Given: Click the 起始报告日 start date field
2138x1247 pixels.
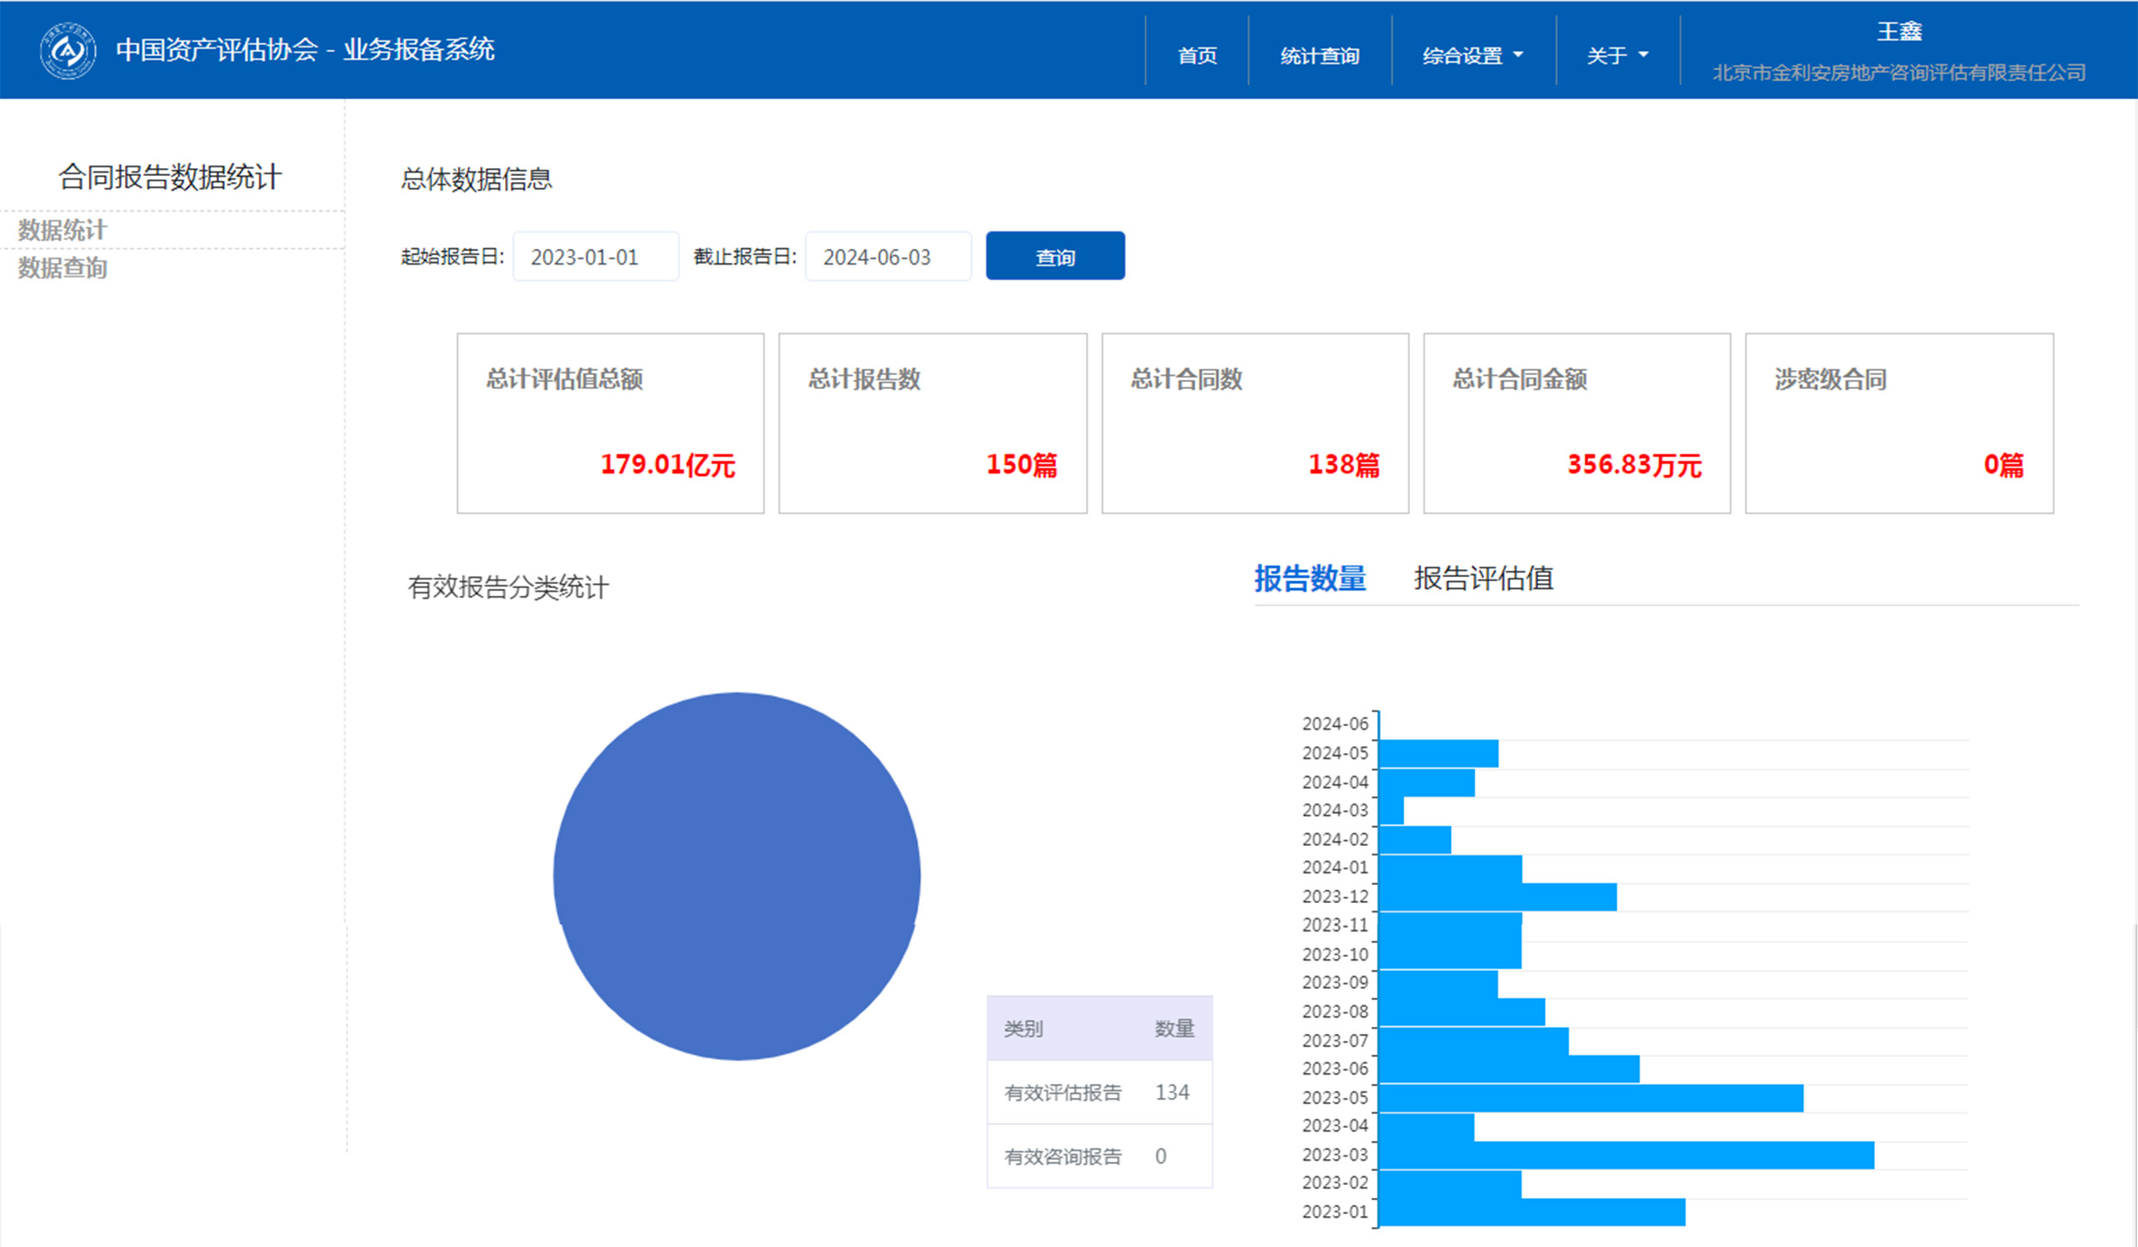Looking at the screenshot, I should 595,257.
